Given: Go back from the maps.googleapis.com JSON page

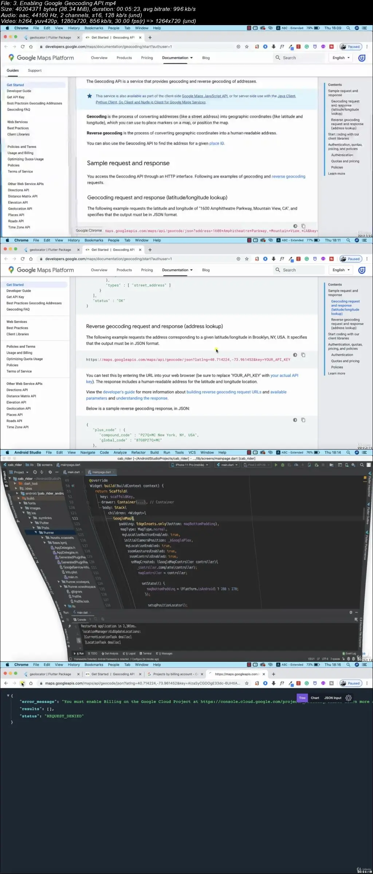Looking at the screenshot, I should coord(6,683).
